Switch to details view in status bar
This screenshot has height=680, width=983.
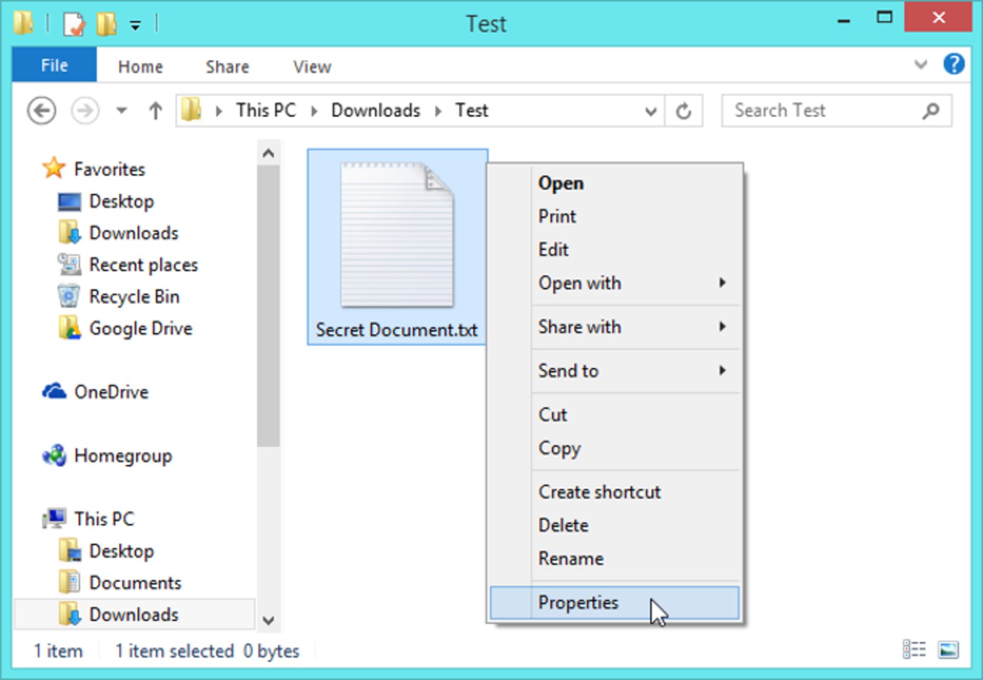click(x=915, y=649)
